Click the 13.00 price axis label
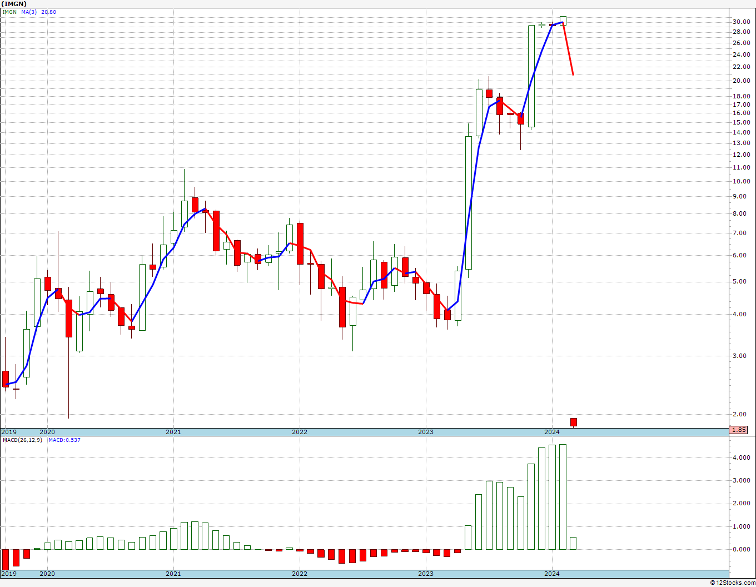This screenshot has width=756, height=587. [x=741, y=143]
